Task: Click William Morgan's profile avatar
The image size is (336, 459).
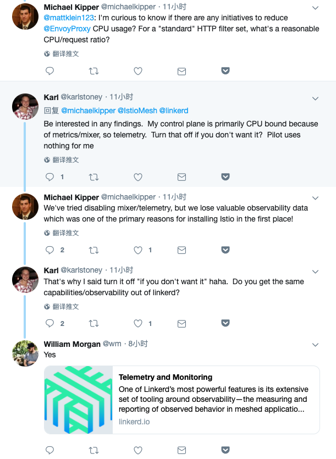Action: (x=25, y=353)
